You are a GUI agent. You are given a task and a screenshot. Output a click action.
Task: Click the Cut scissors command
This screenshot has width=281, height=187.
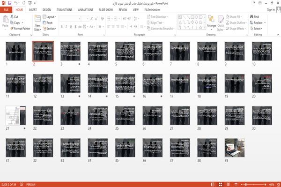click(14, 17)
